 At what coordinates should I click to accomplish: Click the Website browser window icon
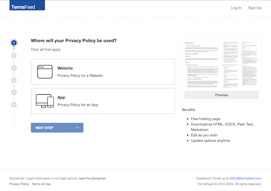point(45,72)
